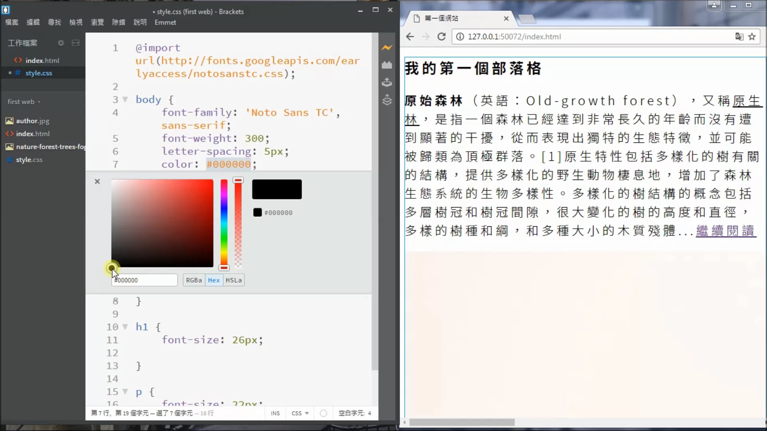Click the 繼續閱讀 link
This screenshot has width=767, height=431.
click(725, 231)
